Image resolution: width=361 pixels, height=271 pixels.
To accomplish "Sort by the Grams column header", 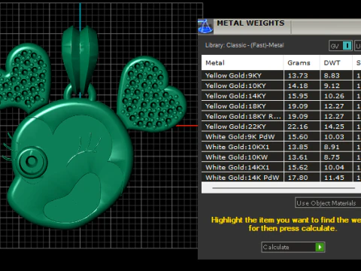I will [302, 62].
